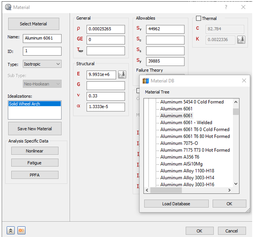This screenshot has height=237, width=253.
Task: Select Aluminum 6061 T6 0 Cold Formed
Action: pyautogui.click(x=195, y=129)
